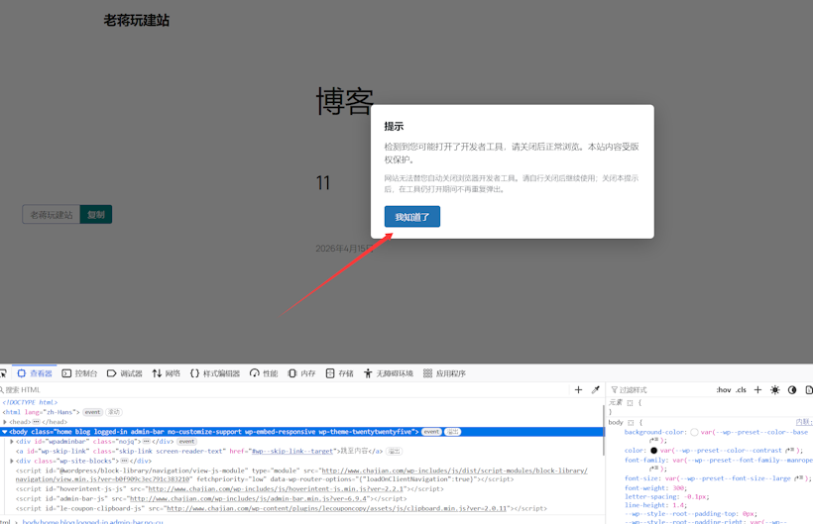Toggle the .cls class panel

[741, 390]
